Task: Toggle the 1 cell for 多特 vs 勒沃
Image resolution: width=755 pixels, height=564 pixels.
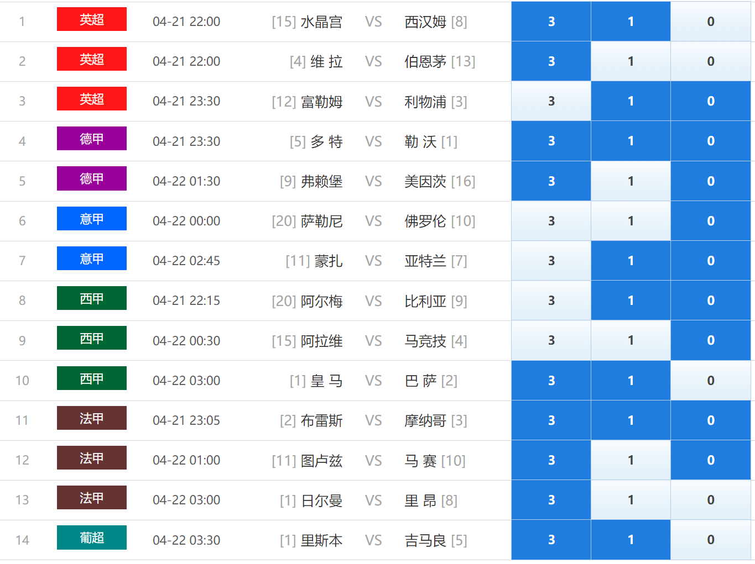Action: point(631,141)
